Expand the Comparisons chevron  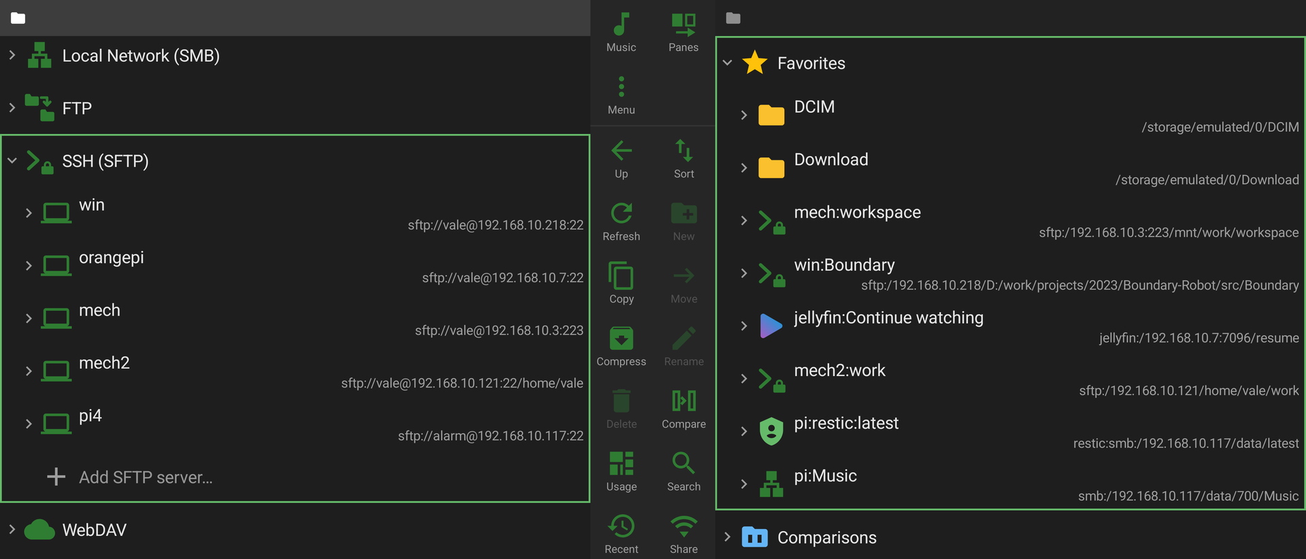[x=727, y=537]
